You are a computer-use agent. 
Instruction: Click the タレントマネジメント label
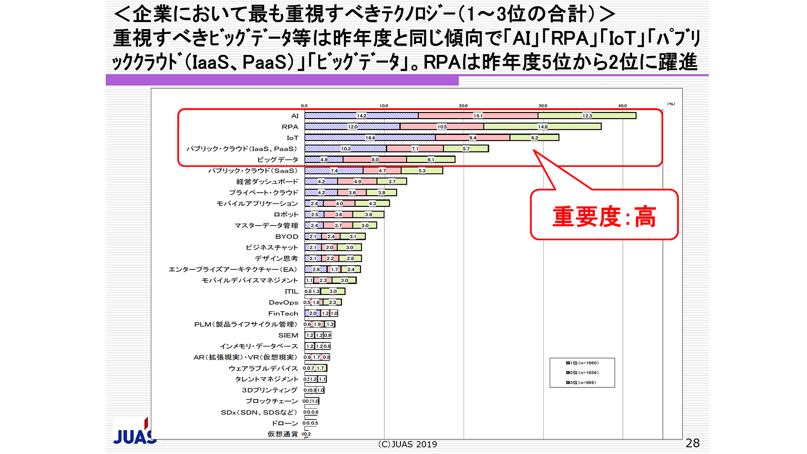click(267, 379)
